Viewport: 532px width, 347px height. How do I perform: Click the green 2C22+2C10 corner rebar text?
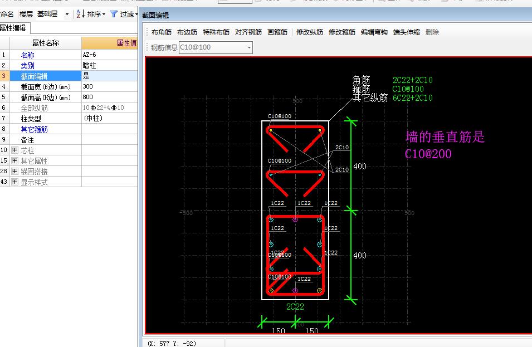point(413,80)
